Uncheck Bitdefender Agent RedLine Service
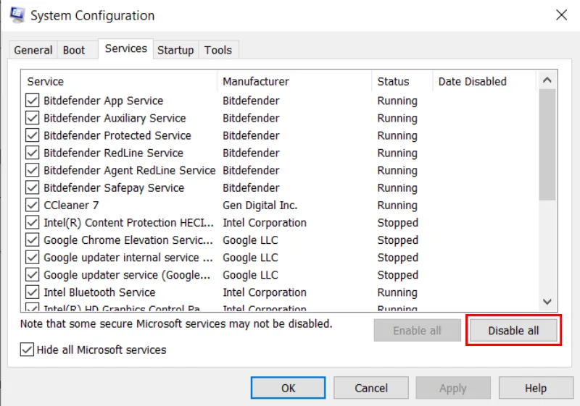Viewport: 580px width, 406px height. click(32, 170)
